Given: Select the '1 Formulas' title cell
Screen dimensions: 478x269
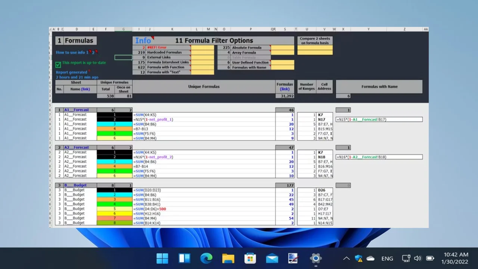Looking at the screenshot, I should [x=76, y=41].
